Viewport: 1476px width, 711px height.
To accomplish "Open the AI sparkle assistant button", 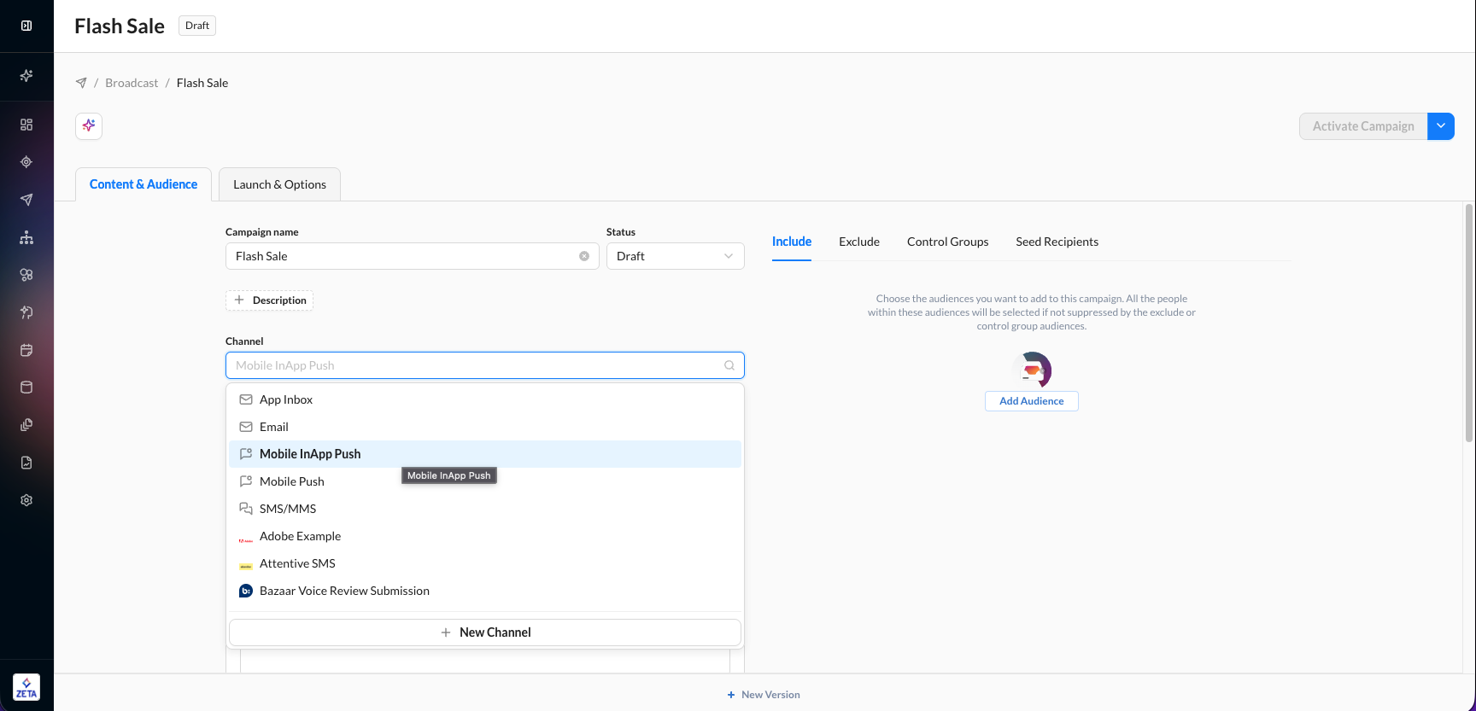I will 89,126.
